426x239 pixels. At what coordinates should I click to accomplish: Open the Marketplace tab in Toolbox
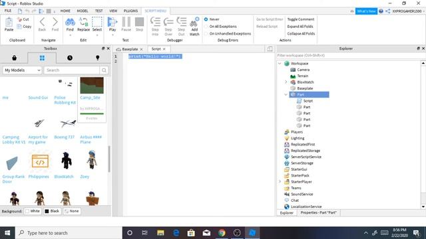click(x=15, y=58)
